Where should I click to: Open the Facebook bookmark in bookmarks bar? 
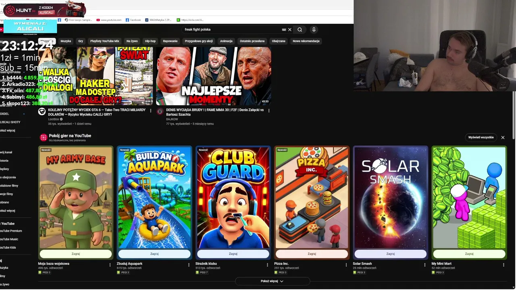(x=133, y=20)
